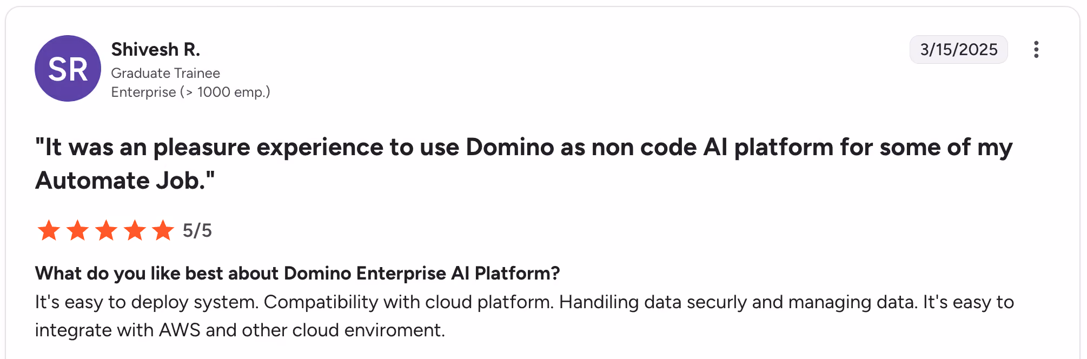The height and width of the screenshot is (359, 1087).
Task: Click the line mentioning AWS and cloud enviroment
Action: [x=240, y=330]
